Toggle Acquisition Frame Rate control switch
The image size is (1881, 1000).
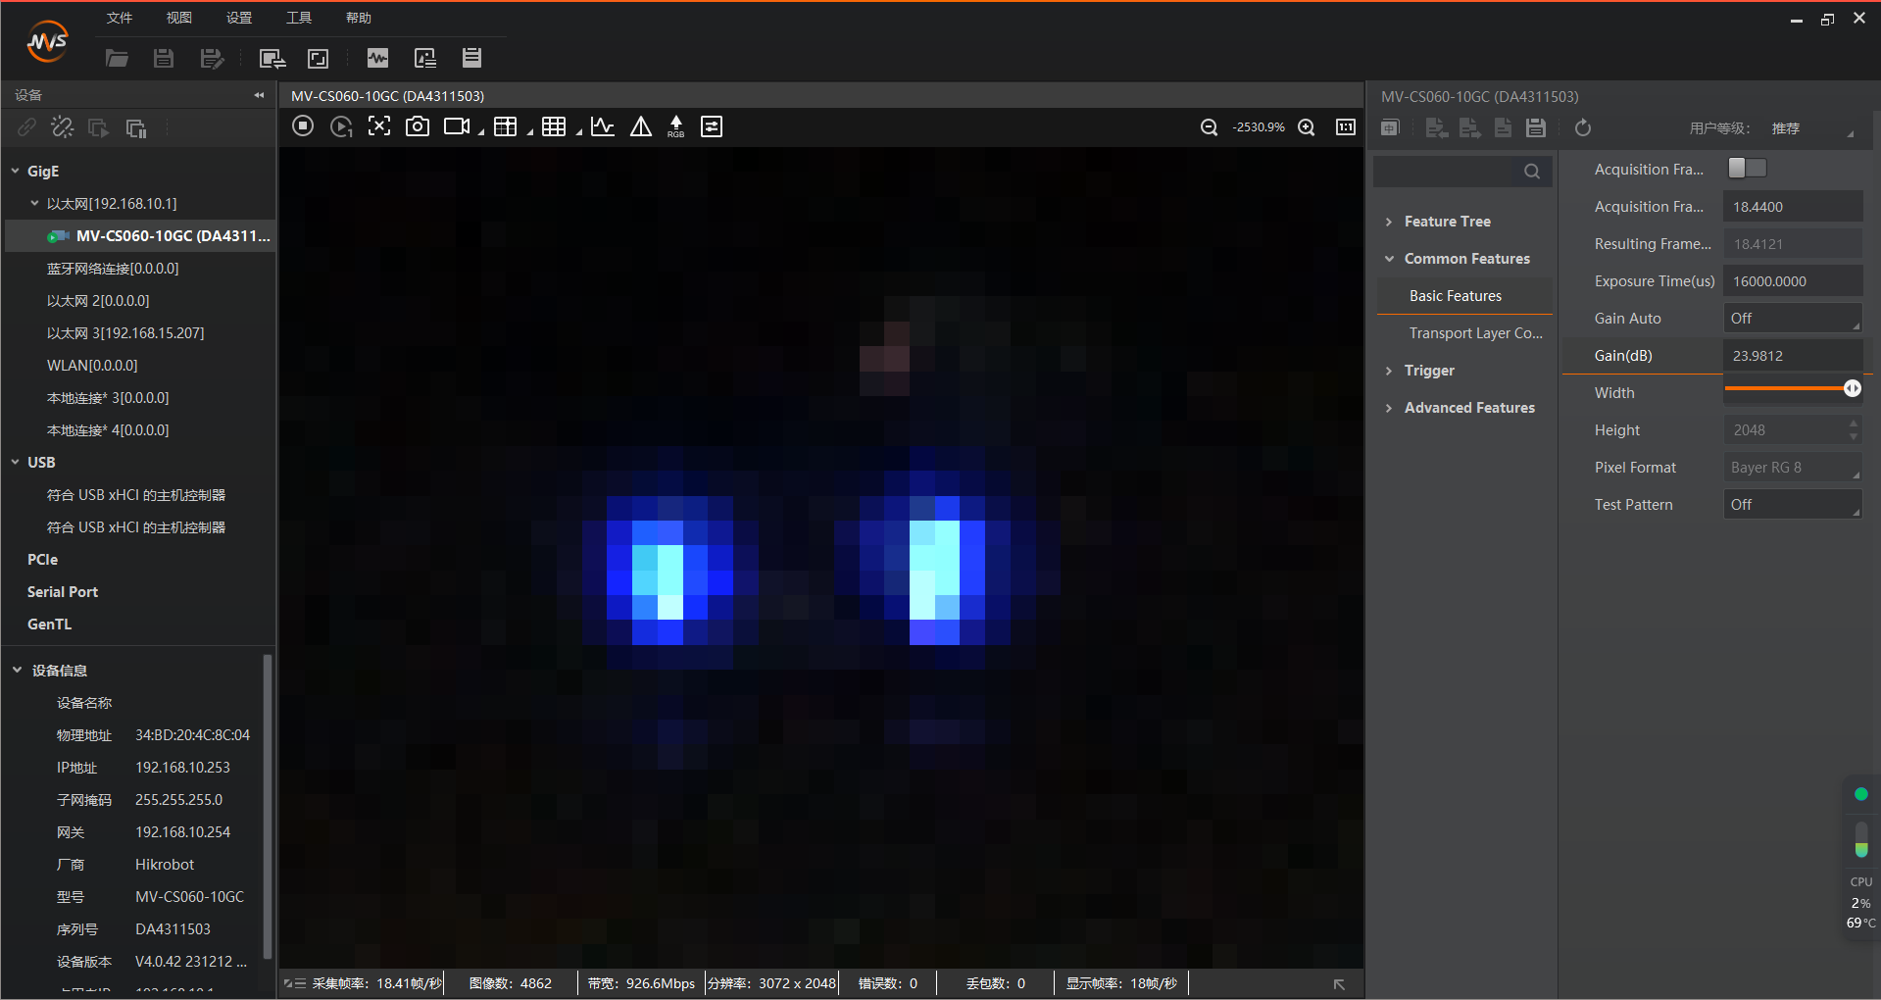(1747, 169)
